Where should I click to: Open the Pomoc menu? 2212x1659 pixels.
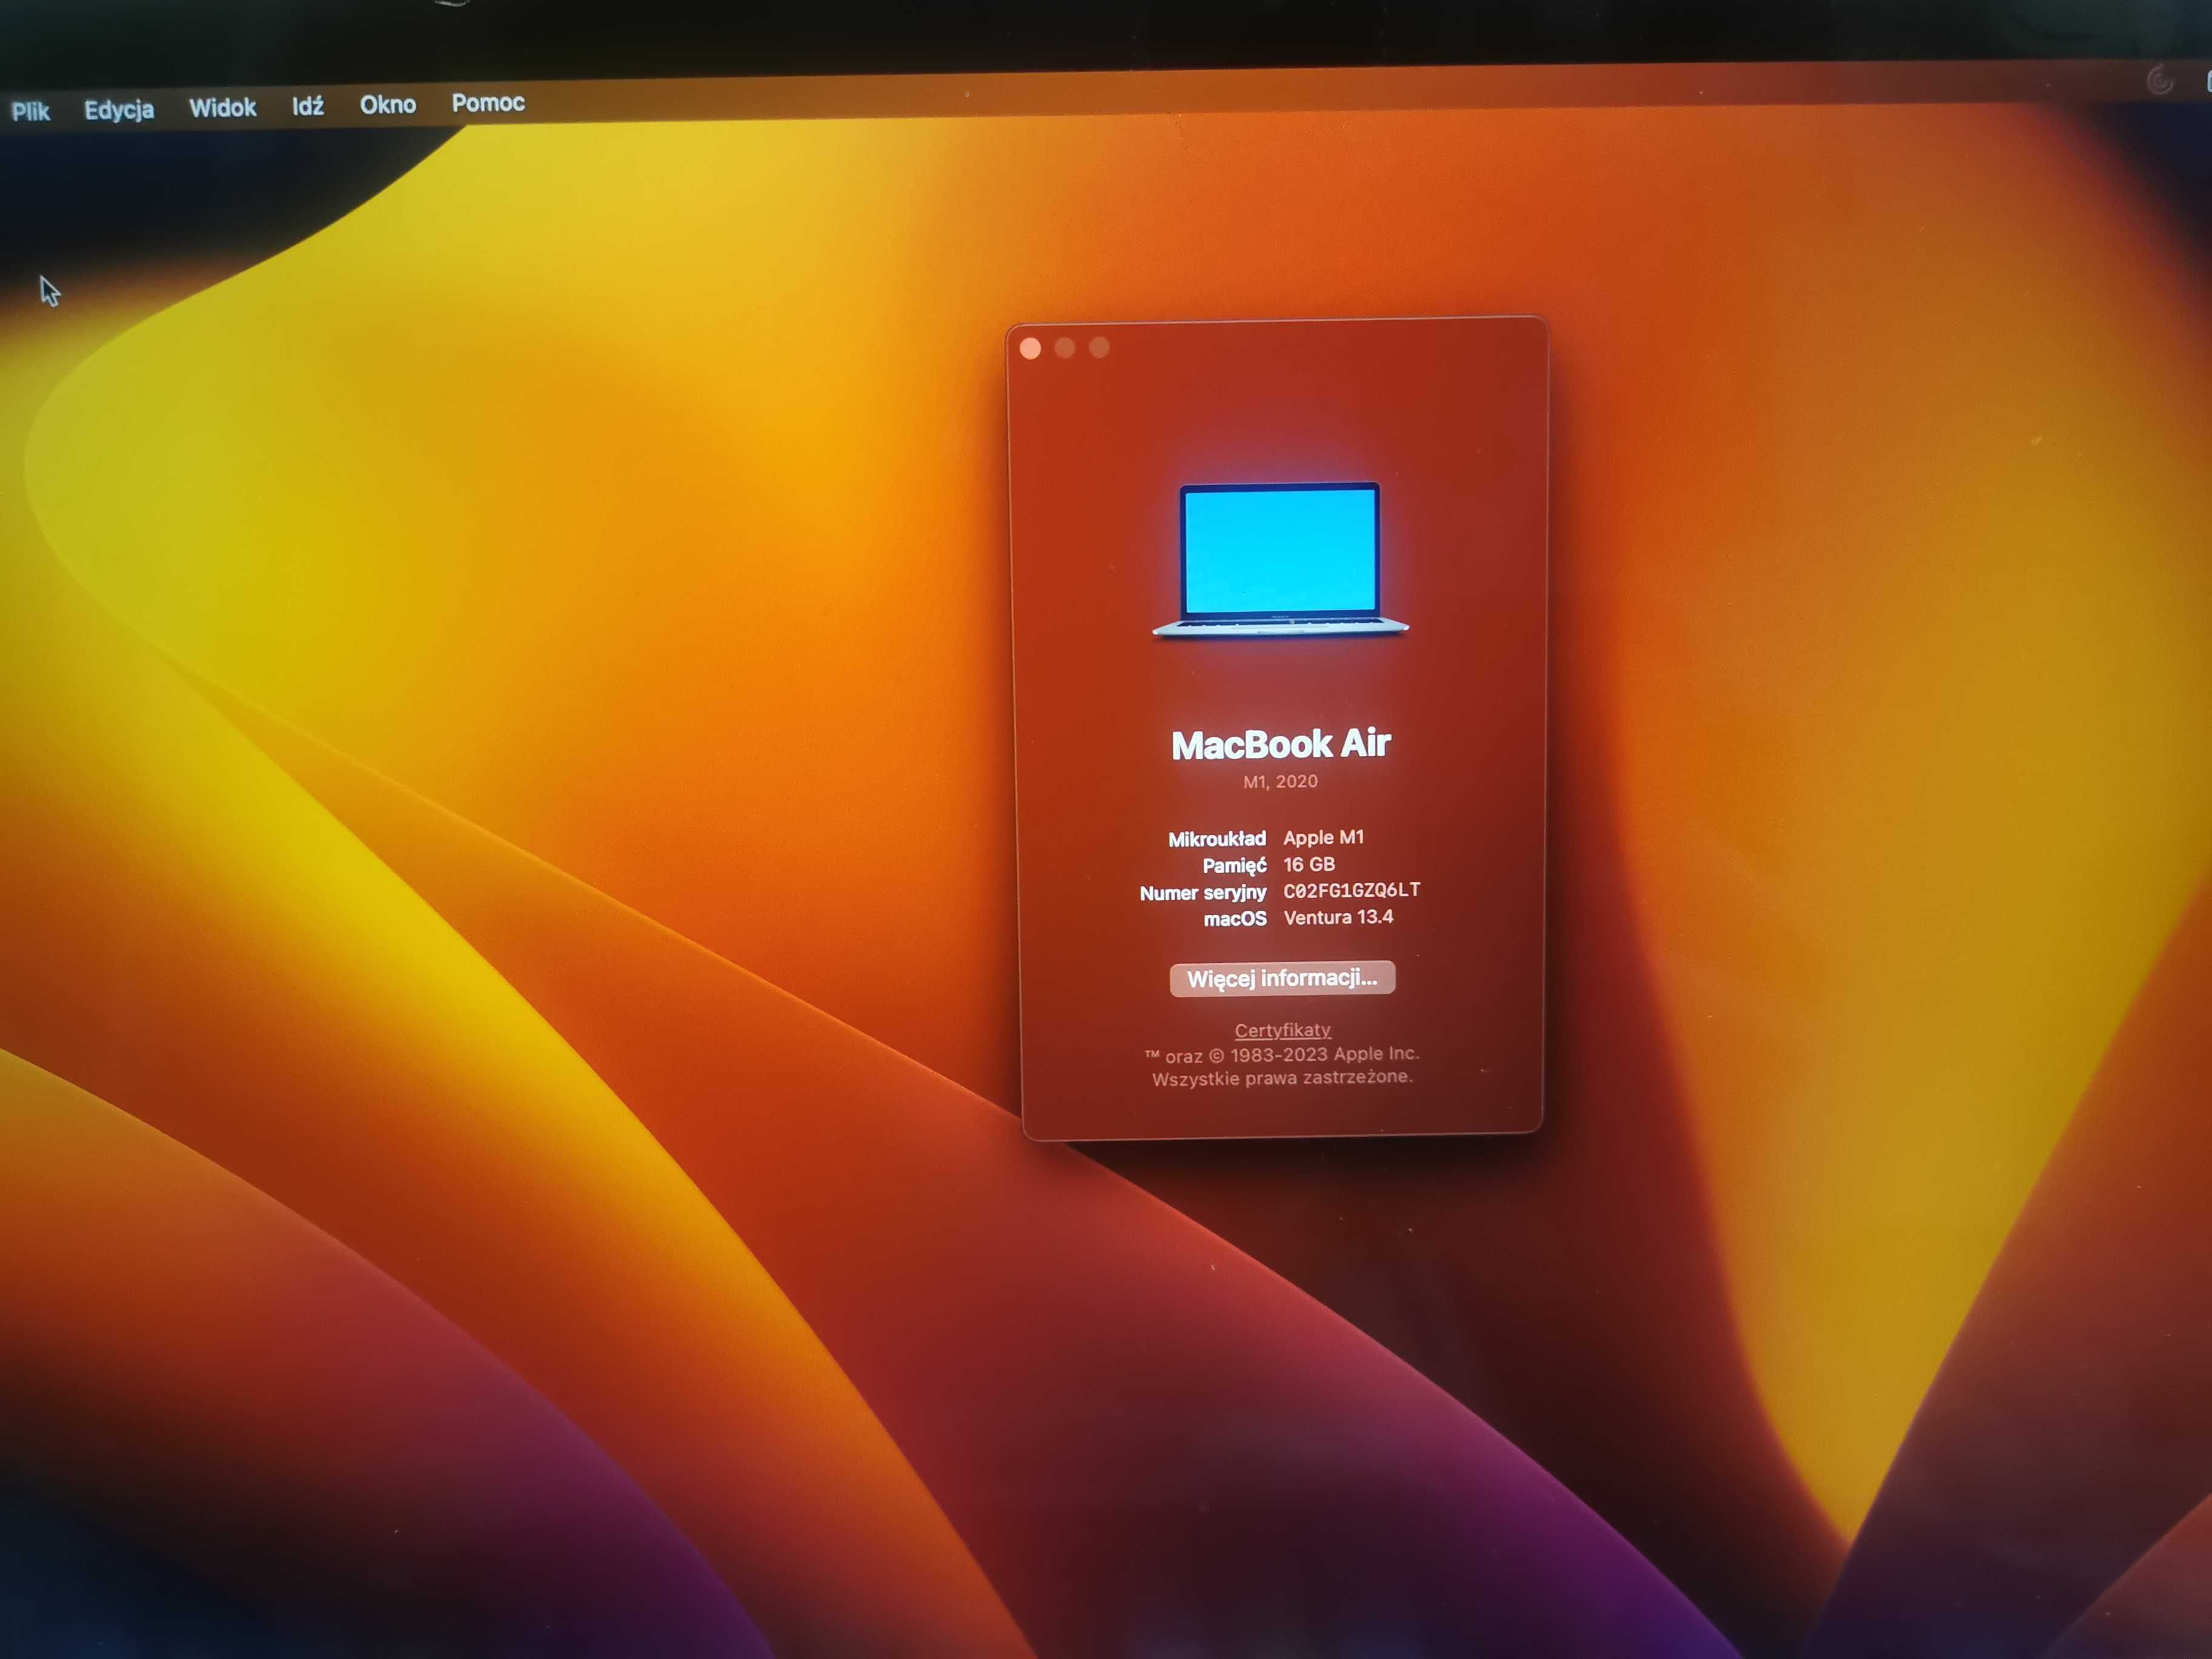point(488,102)
